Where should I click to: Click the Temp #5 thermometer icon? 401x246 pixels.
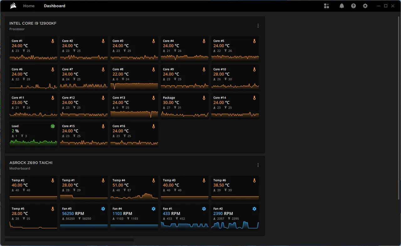(x=53, y=209)
